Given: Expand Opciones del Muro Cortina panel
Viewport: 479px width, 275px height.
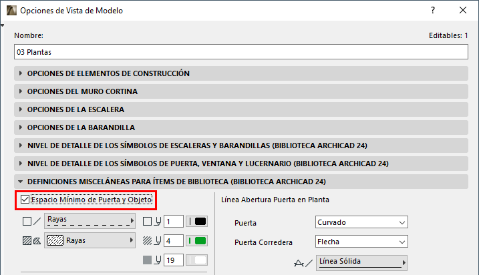Looking at the screenshot, I should pos(241,91).
